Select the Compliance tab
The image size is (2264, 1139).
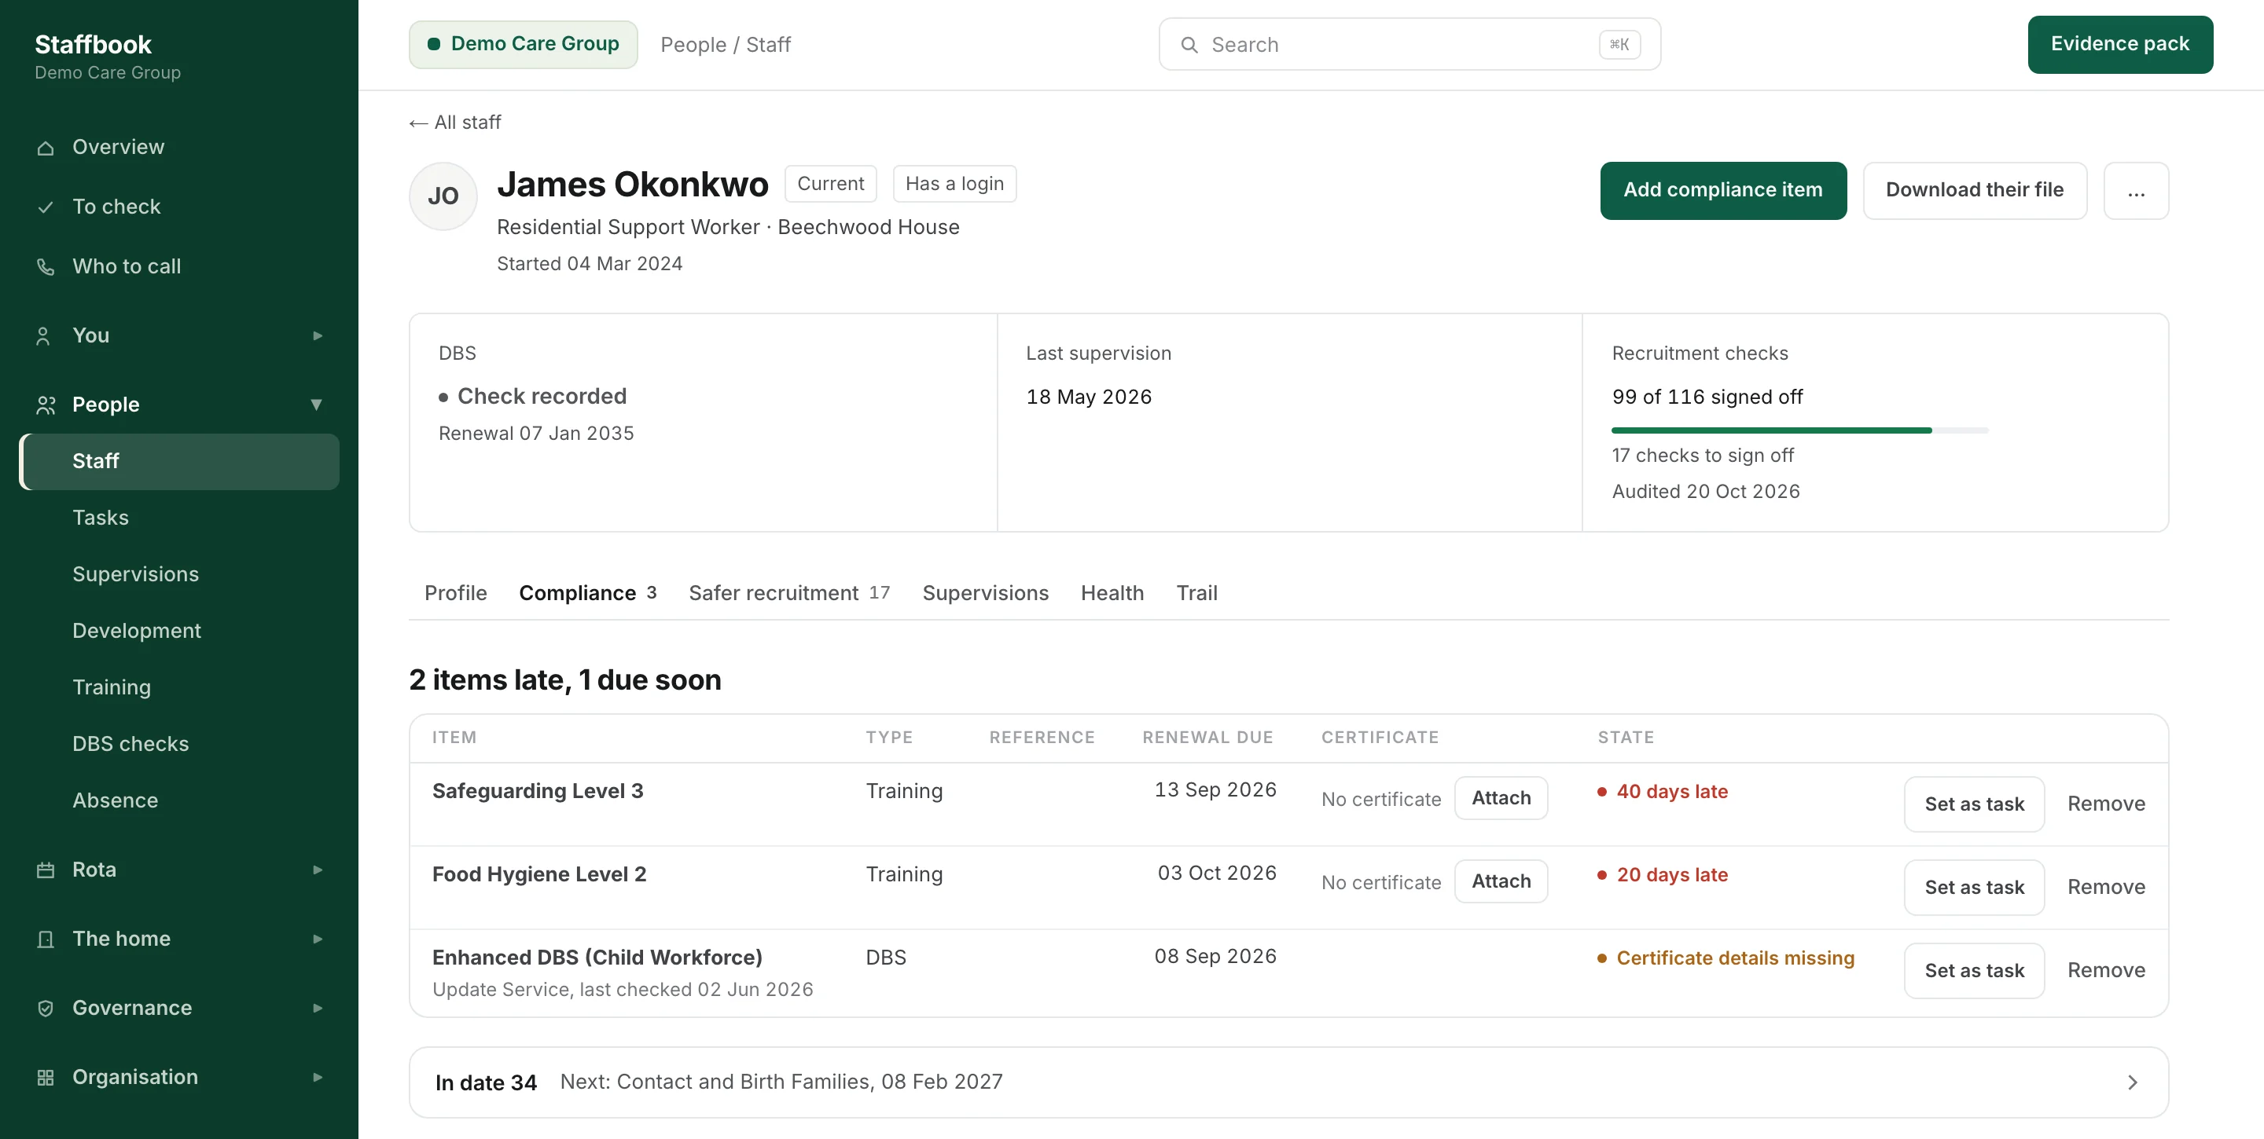tap(587, 594)
